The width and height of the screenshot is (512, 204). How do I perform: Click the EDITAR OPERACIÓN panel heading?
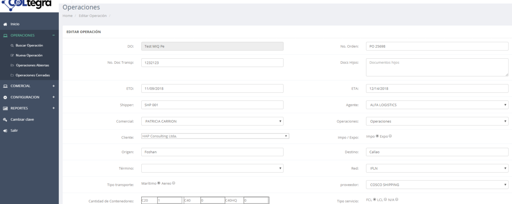[x=84, y=32]
